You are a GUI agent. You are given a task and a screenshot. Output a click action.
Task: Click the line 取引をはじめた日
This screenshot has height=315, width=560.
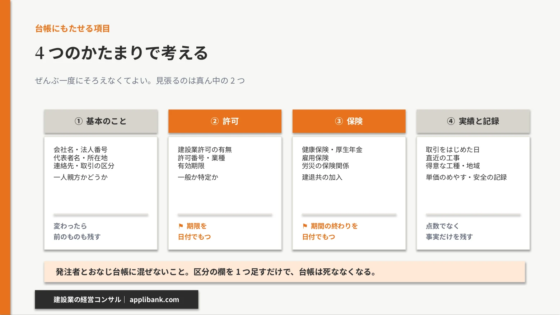[x=453, y=150]
